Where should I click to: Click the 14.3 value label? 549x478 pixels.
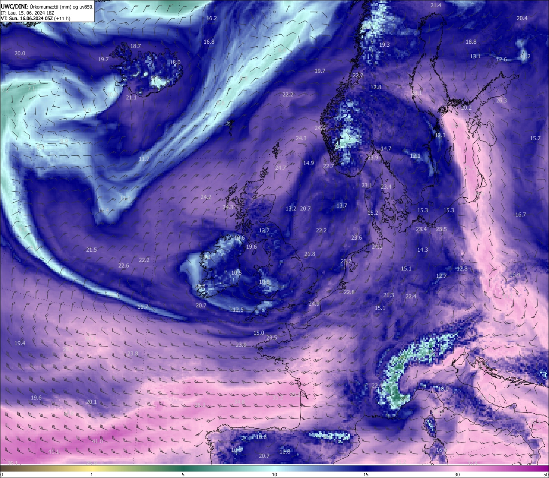tap(422, 250)
